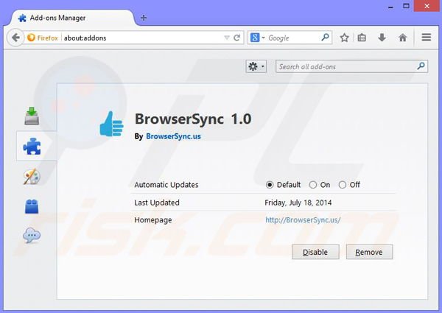Open the gear tools dropdown
The height and width of the screenshot is (313, 442).
click(256, 66)
